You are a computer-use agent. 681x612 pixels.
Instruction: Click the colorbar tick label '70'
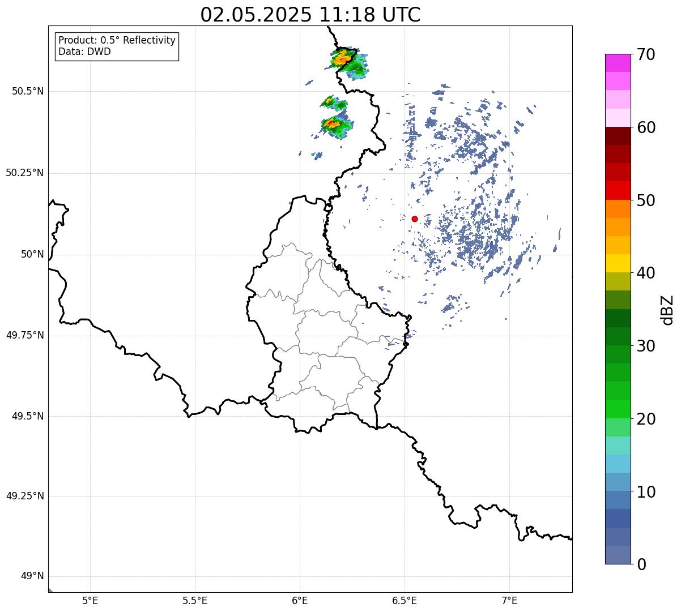pyautogui.click(x=646, y=55)
